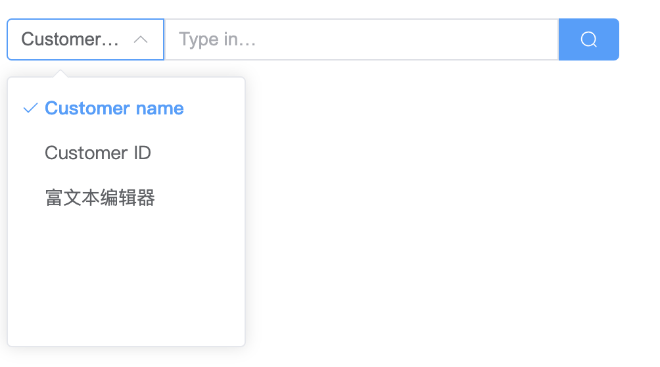Focus the "Type in…" search field
Image resolution: width=660 pixels, height=367 pixels.
coord(362,39)
